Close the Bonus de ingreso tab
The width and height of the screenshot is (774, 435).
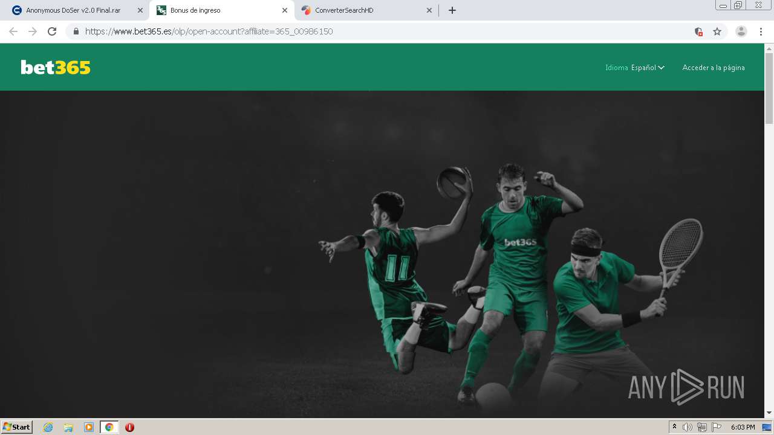point(285,10)
